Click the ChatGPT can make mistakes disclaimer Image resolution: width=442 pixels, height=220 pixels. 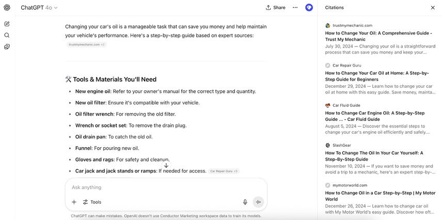166,216
